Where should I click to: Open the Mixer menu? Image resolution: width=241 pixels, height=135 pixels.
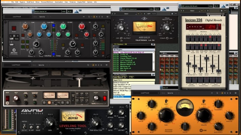(37, 2)
